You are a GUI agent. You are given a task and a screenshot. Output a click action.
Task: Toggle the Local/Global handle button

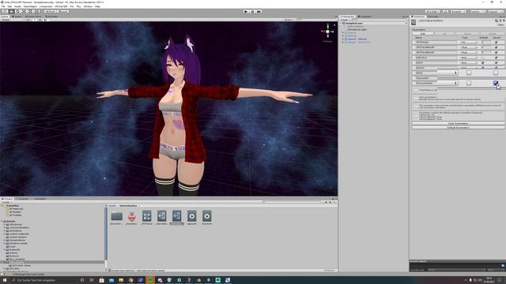(63, 11)
